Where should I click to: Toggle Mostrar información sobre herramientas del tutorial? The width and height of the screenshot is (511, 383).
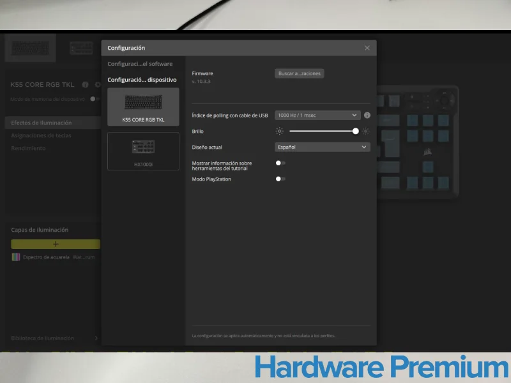click(x=280, y=163)
